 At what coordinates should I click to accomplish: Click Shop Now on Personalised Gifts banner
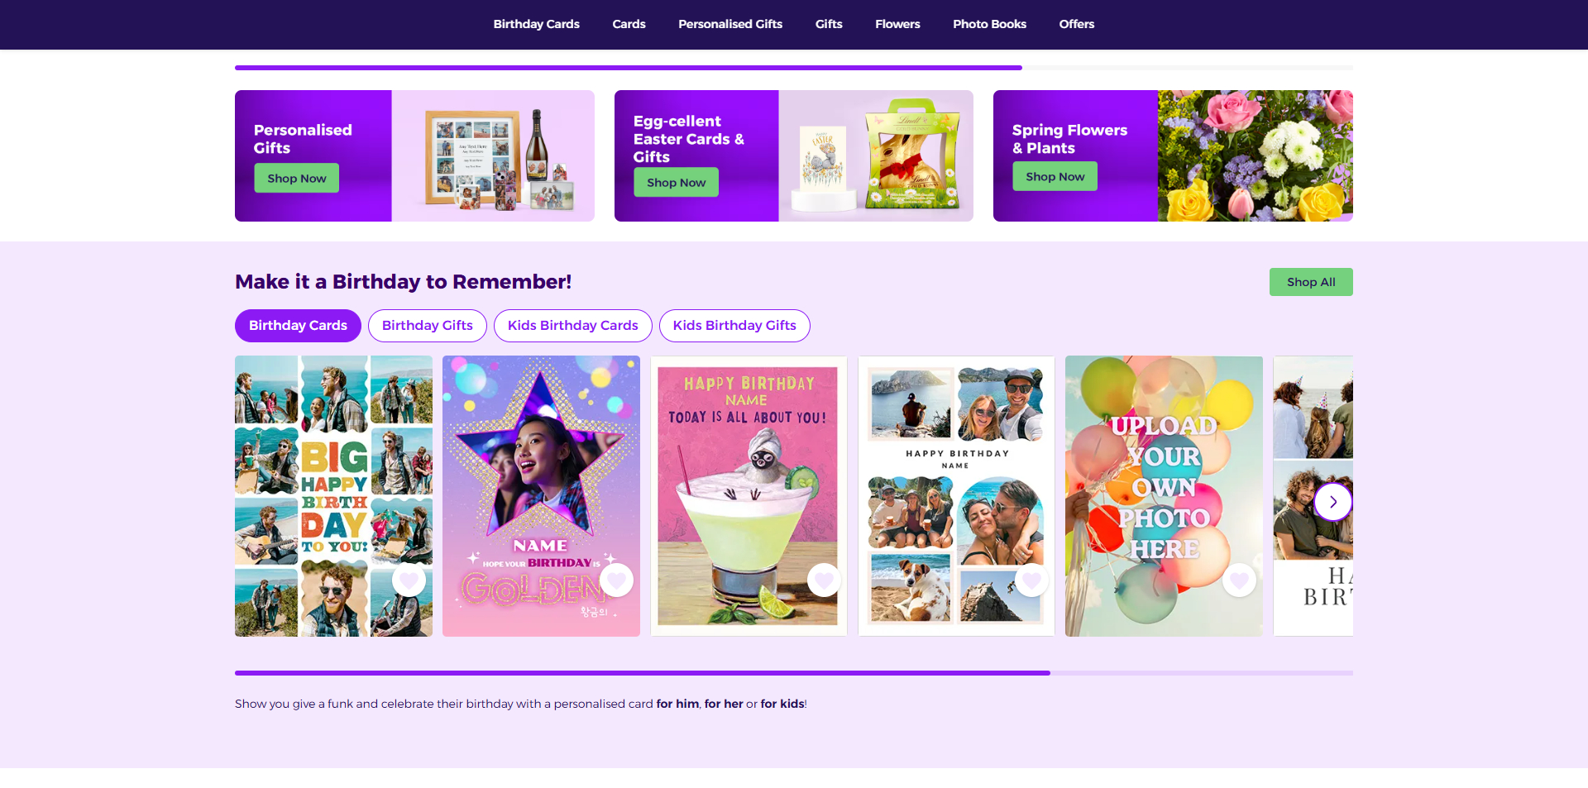point(297,179)
